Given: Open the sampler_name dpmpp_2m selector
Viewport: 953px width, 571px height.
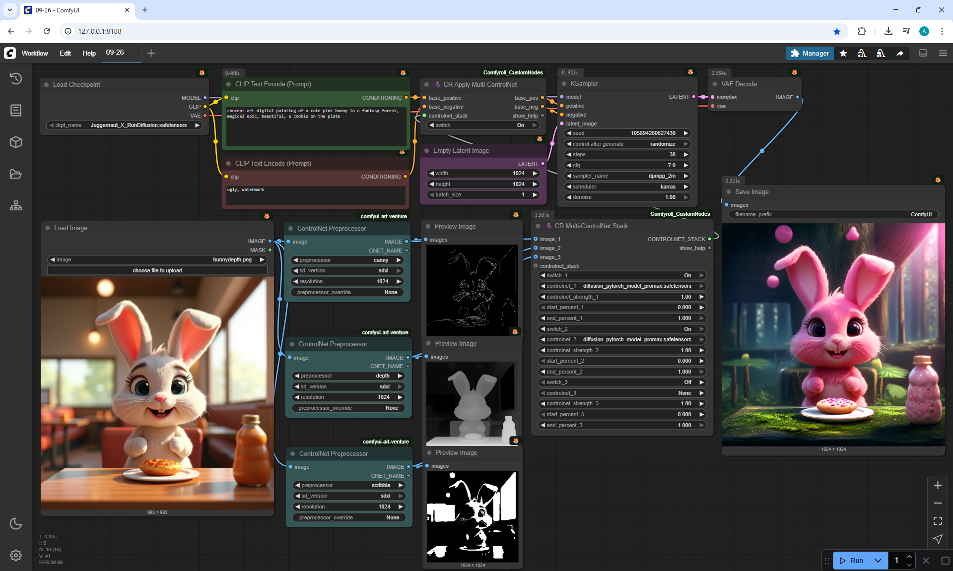Looking at the screenshot, I should pos(627,176).
